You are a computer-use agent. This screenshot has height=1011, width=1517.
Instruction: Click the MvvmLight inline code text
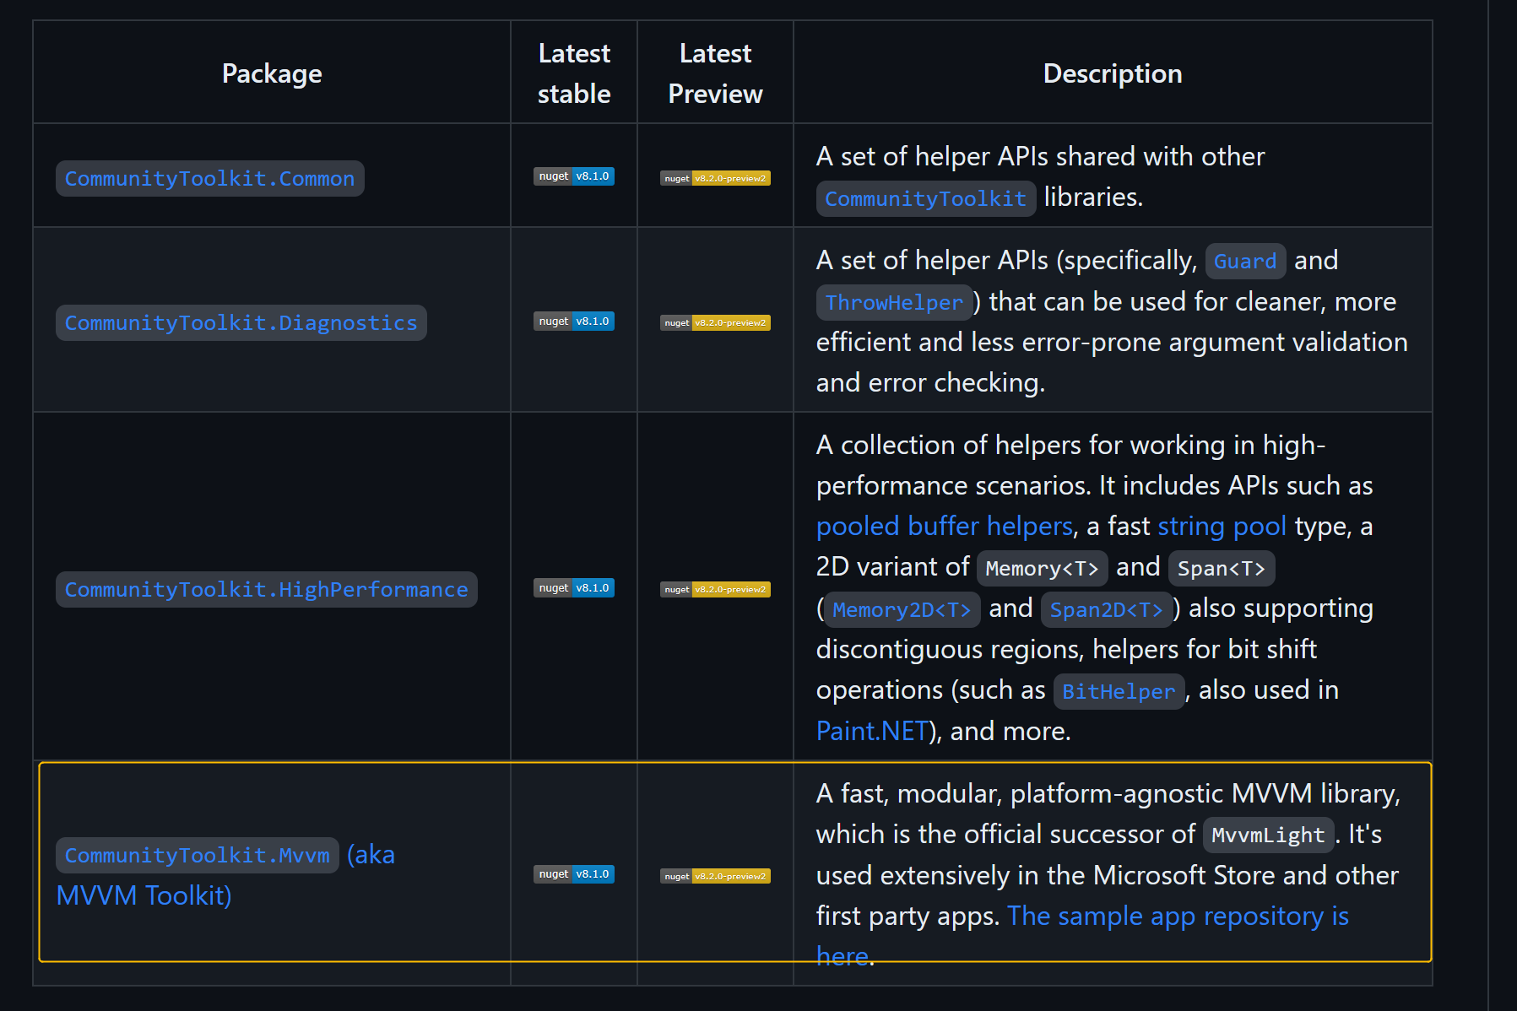[x=1268, y=835]
